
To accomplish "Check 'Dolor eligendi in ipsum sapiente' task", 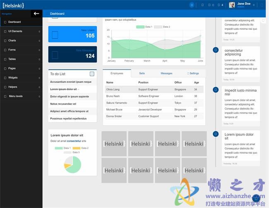I will pos(72,97).
